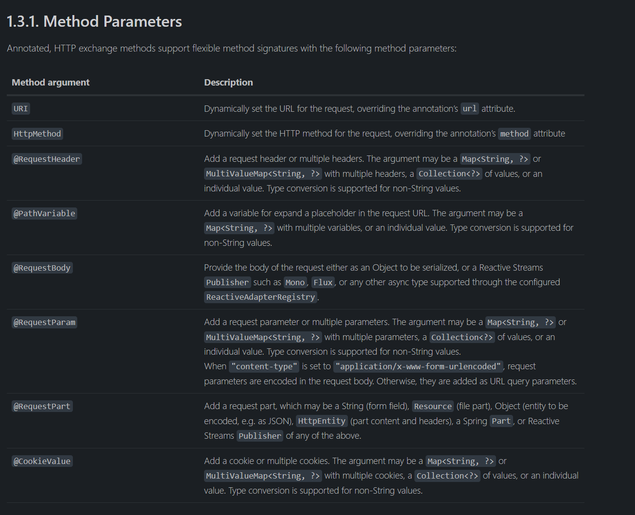Click the @RequestHeader annotation label

tap(47, 159)
